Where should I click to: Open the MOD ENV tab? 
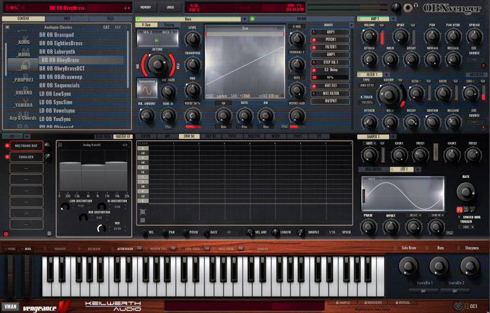tap(254, 136)
